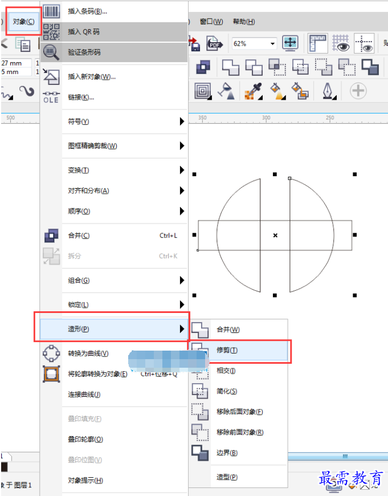Viewport: 388px width, 496px height.
Task: Expand the 符号(Y) submenu arrow
Action: (182, 121)
